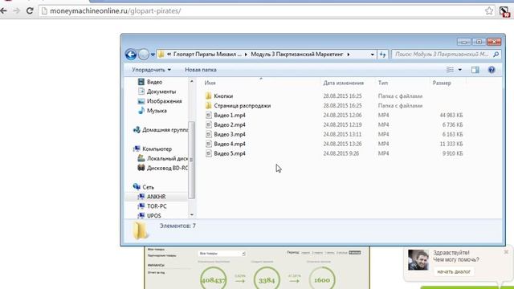Select Локальный диск in navigation pane
The width and height of the screenshot is (514, 289).
pyautogui.click(x=163, y=158)
